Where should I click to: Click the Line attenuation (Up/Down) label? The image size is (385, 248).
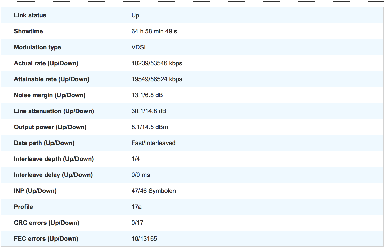54,111
